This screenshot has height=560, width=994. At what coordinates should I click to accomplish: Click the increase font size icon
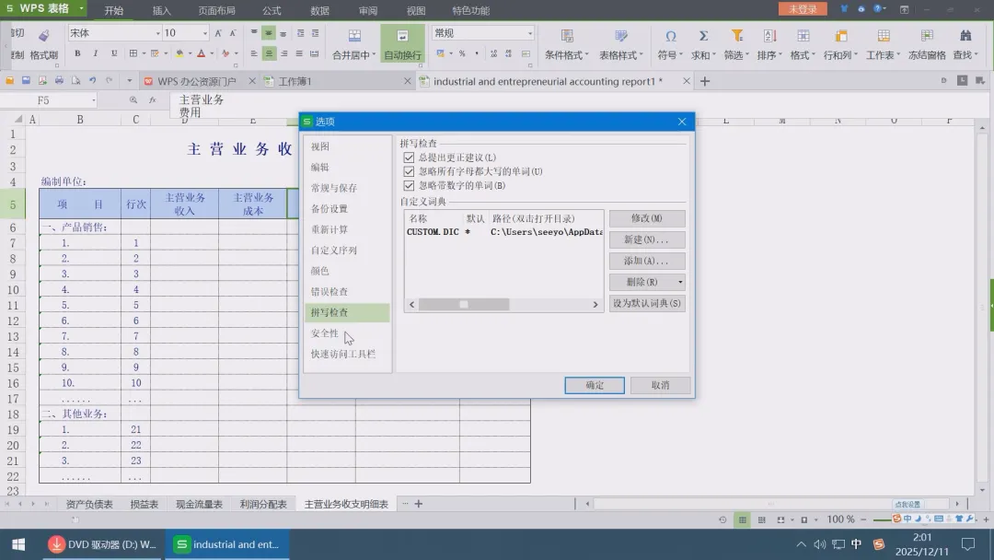tap(218, 33)
